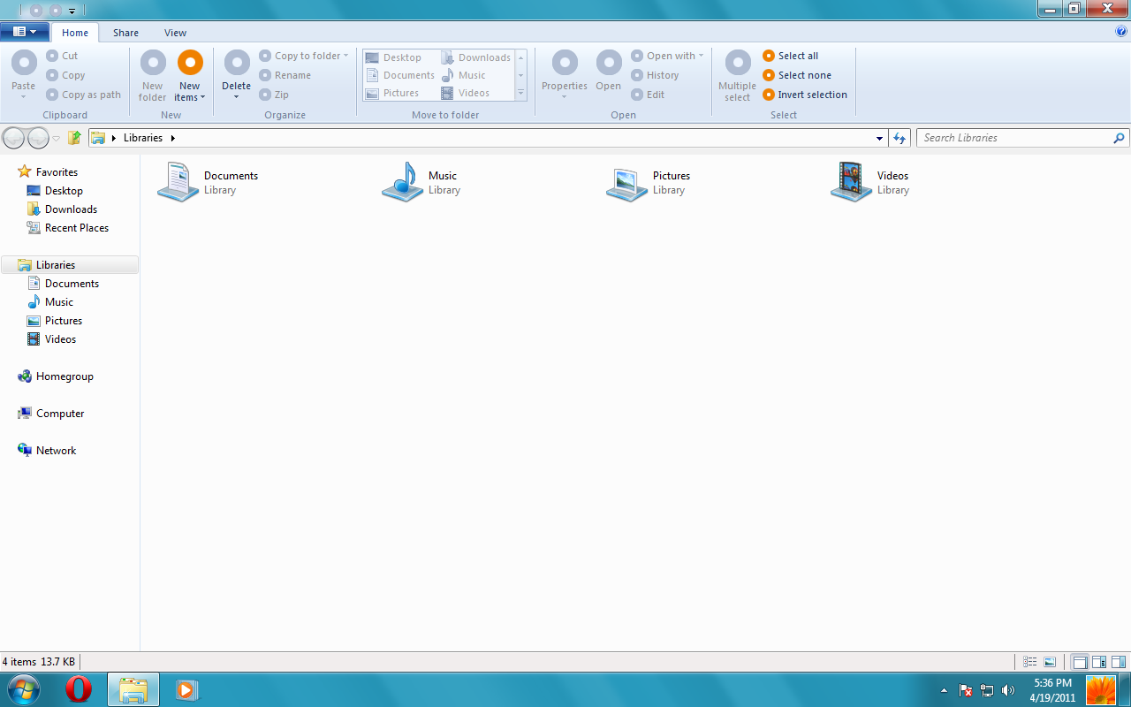Click the Invert selection icon
Image resolution: width=1131 pixels, height=707 pixels.
click(x=769, y=95)
